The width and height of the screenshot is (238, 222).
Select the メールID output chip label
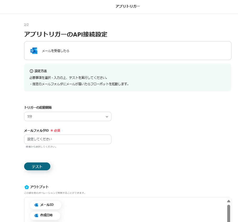click(x=47, y=205)
